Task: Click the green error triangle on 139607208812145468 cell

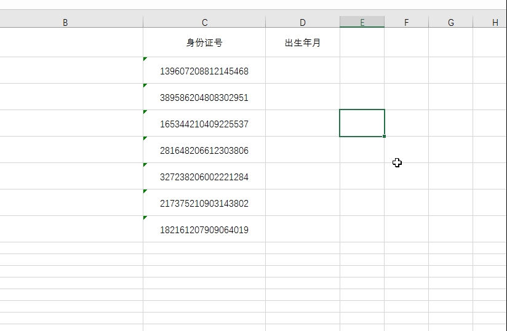Action: click(145, 59)
